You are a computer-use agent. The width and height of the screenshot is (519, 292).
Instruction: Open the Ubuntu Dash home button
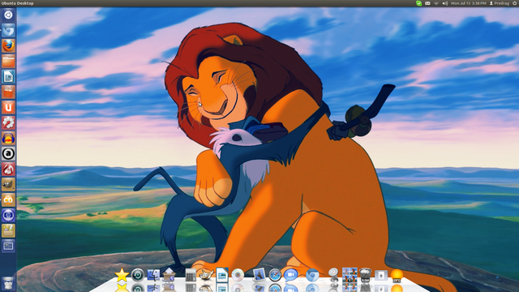[8, 15]
